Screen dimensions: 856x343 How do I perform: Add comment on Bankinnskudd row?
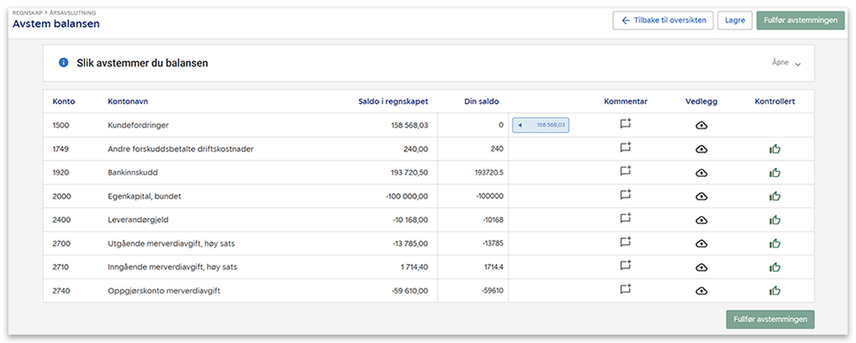(625, 172)
